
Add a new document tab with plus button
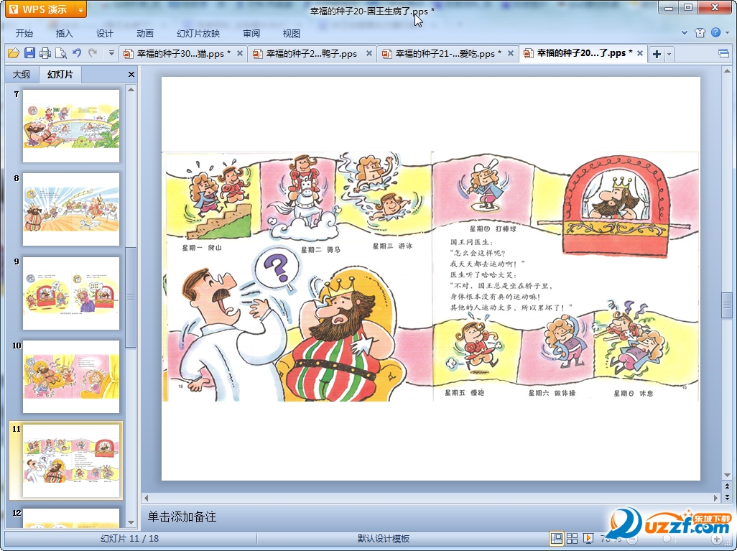click(657, 54)
